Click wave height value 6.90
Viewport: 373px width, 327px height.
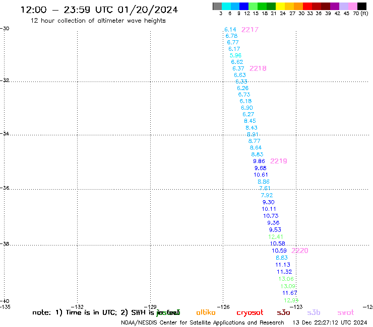(x=247, y=108)
